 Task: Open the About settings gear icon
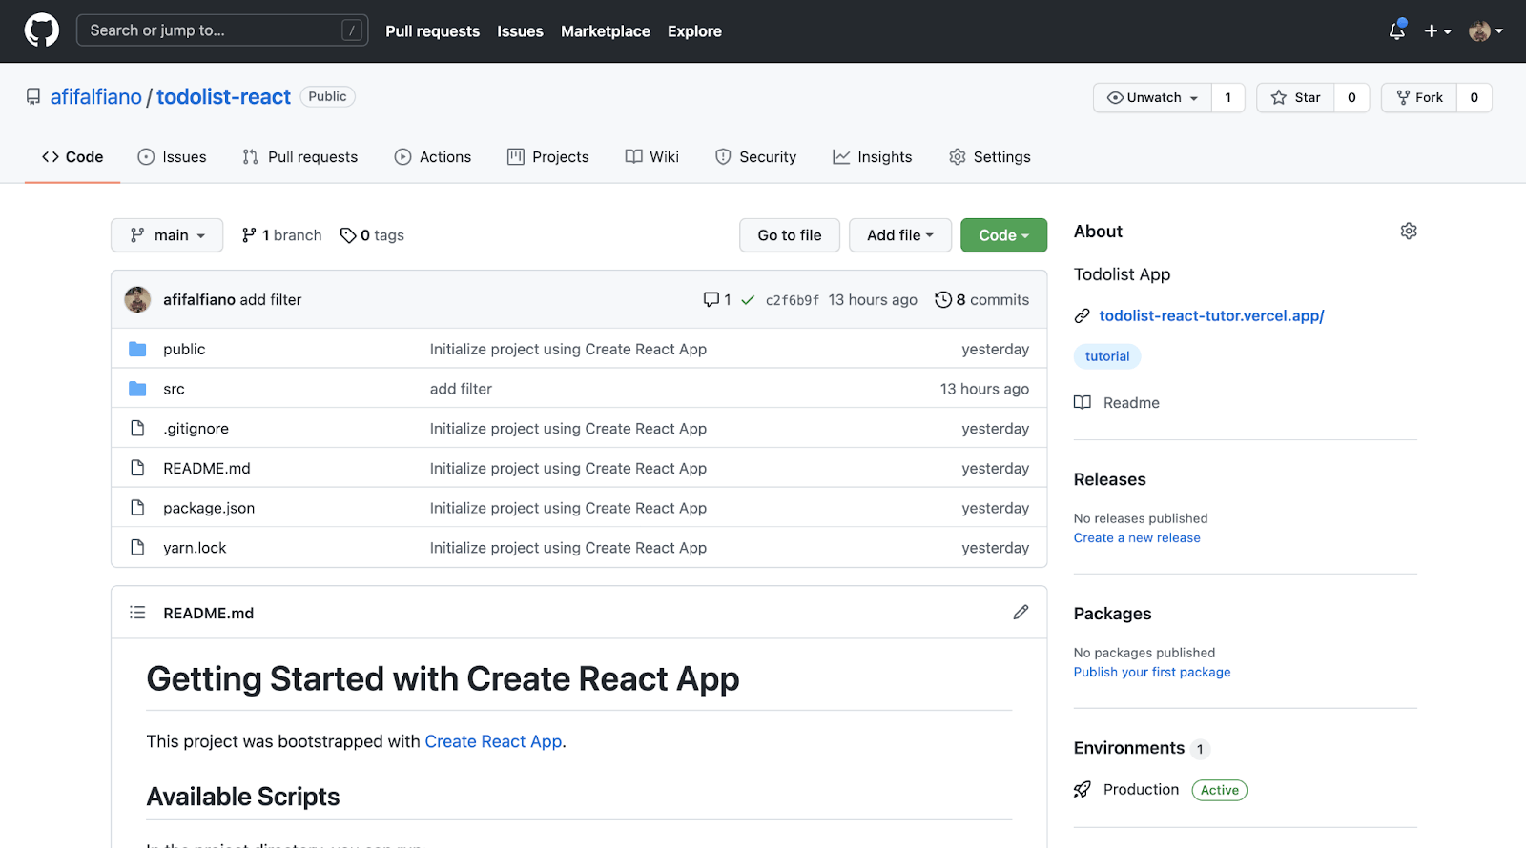coord(1409,232)
